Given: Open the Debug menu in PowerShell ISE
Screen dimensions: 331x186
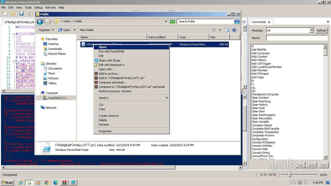Looking at the screenshot, I should [x=38, y=7].
